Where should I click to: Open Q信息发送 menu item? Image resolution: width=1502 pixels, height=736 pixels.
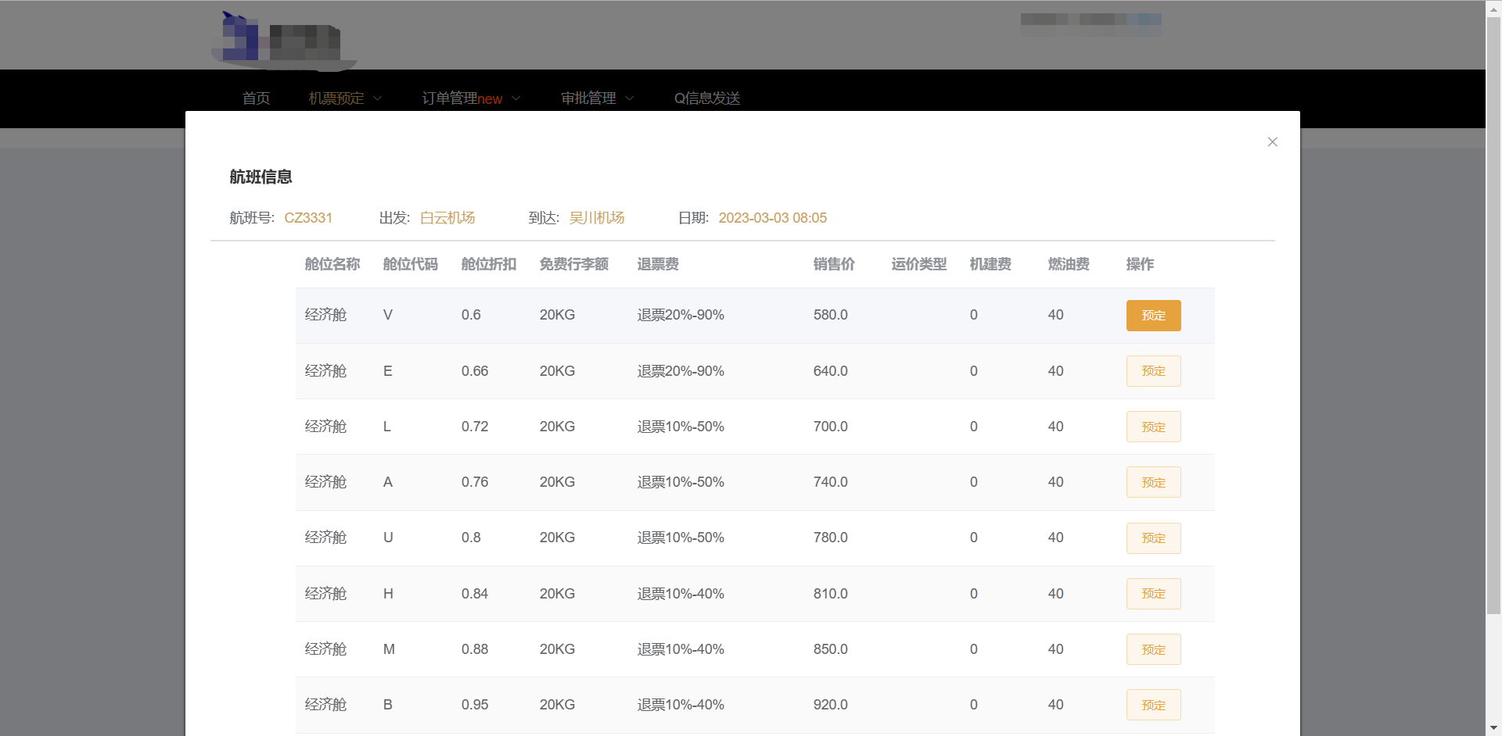point(707,98)
